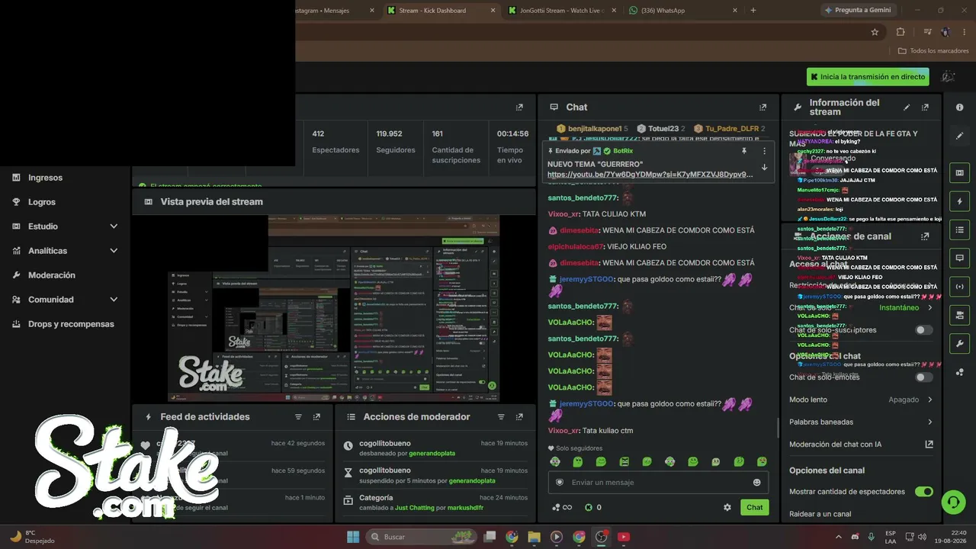This screenshot has width=976, height=549.
Task: Open the emote picker in message box
Action: (x=756, y=482)
